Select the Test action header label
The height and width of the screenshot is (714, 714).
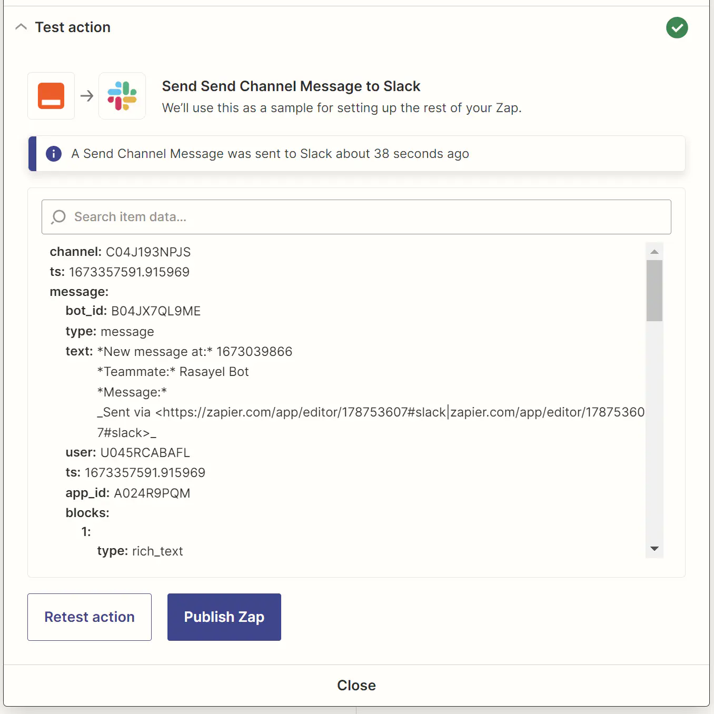click(73, 27)
